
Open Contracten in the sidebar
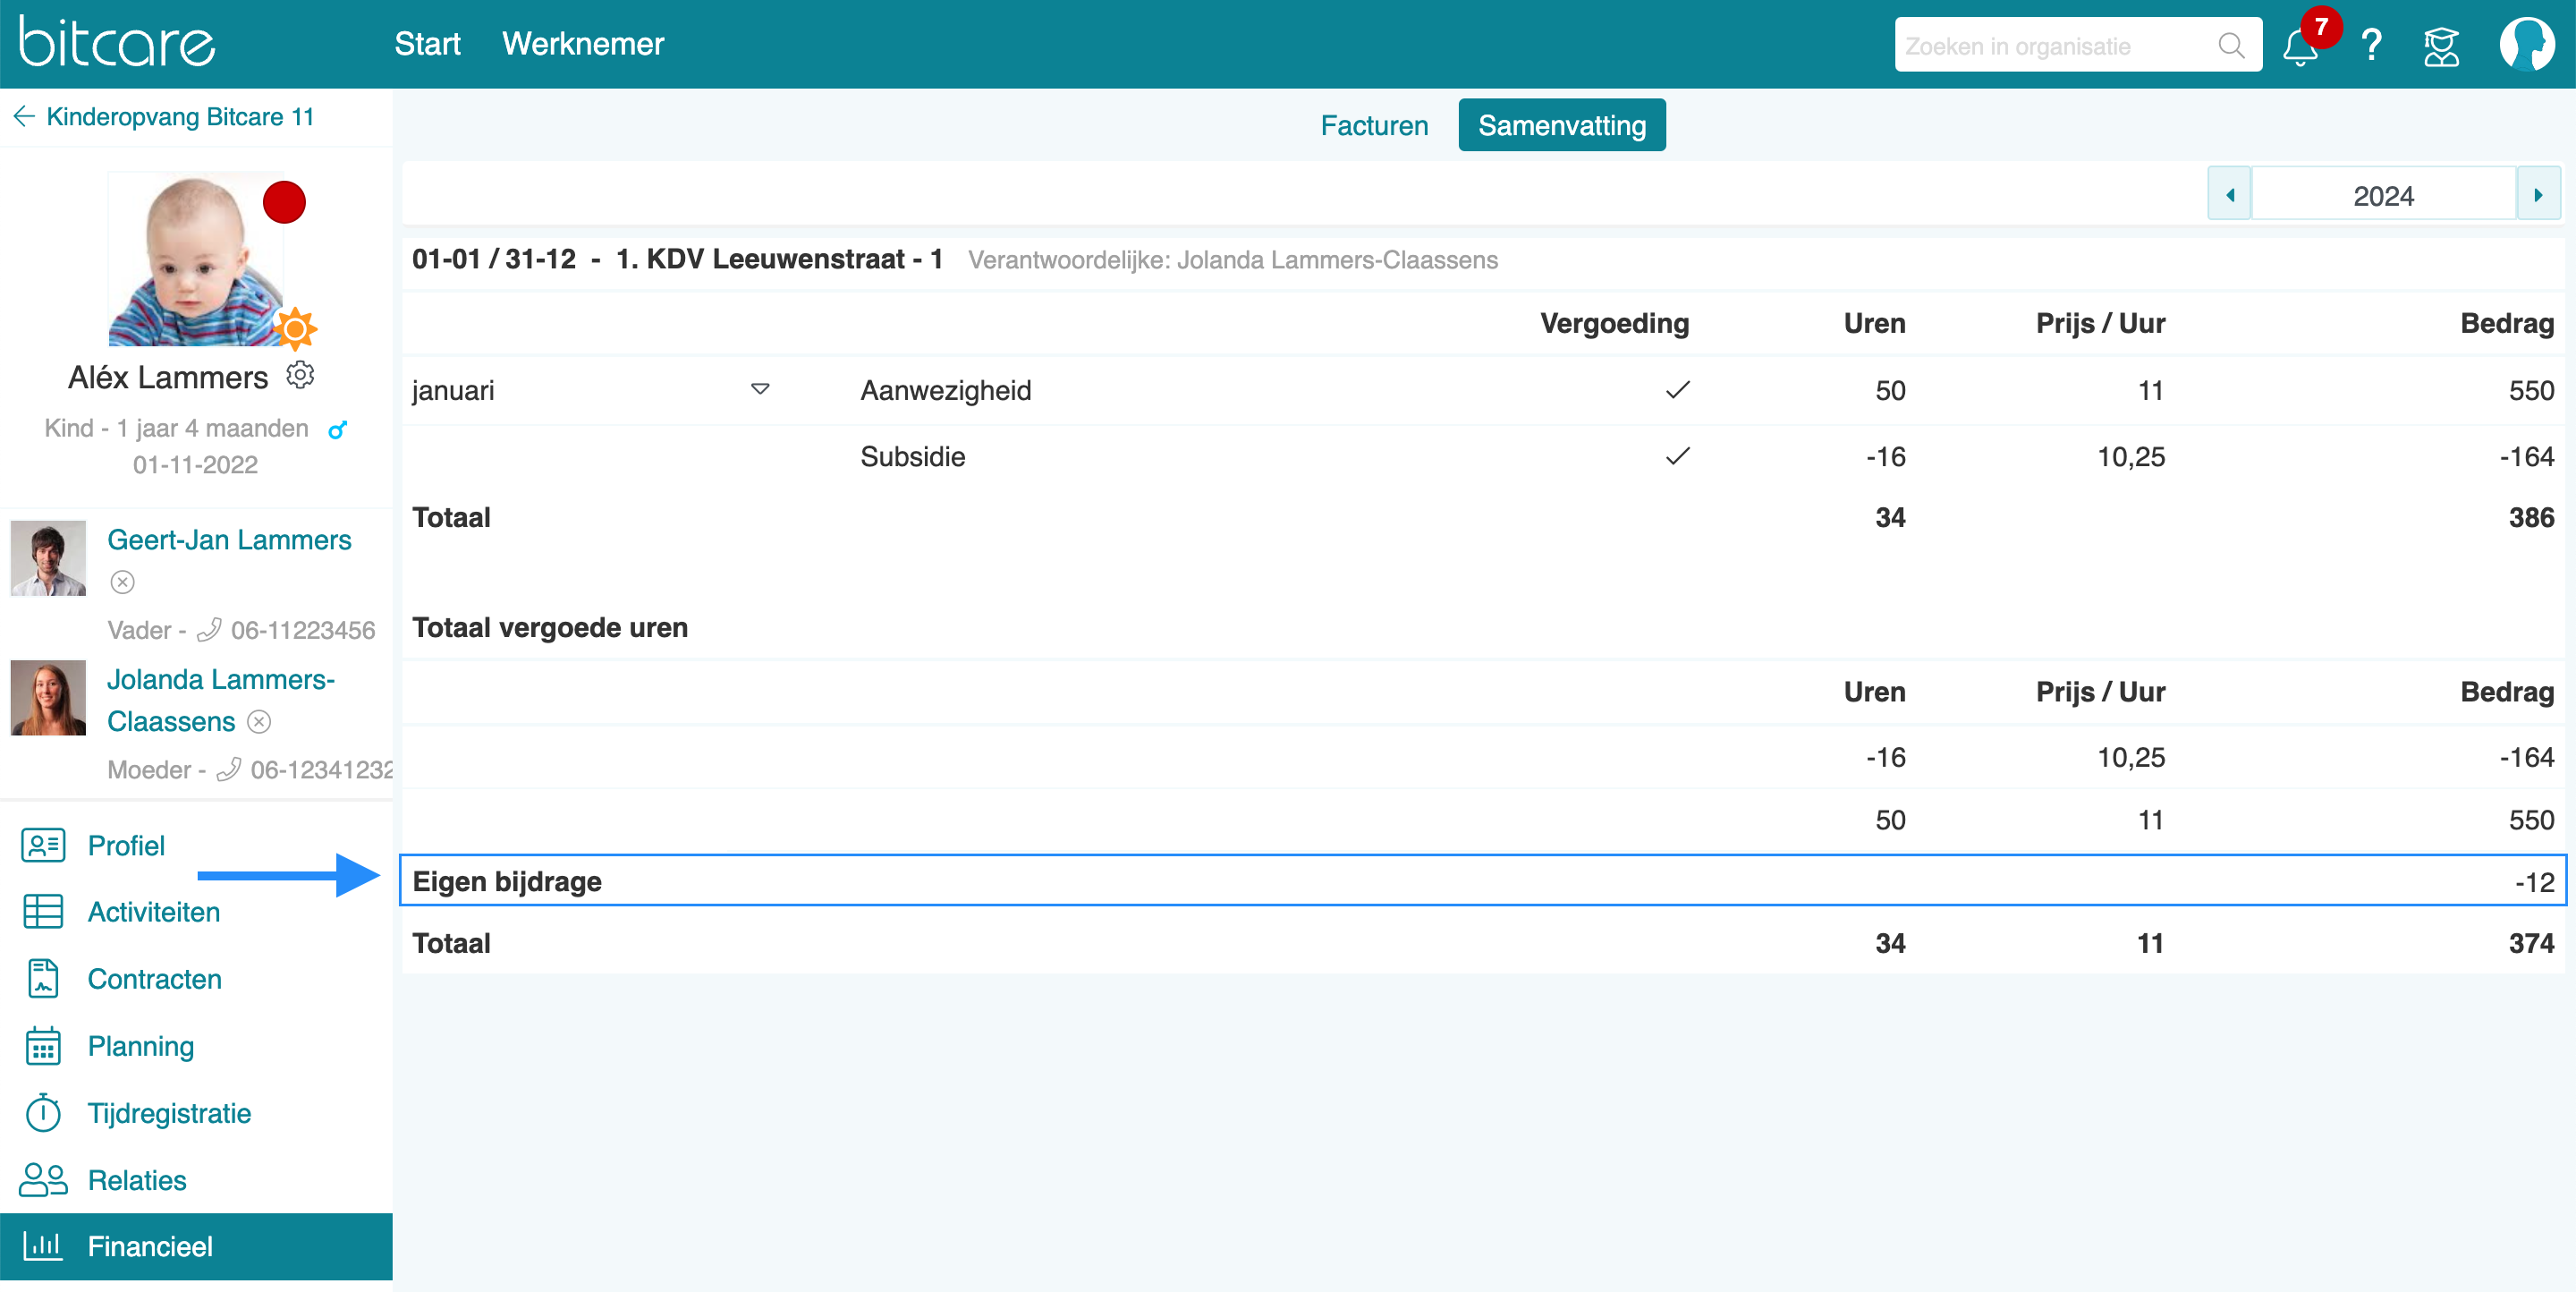tap(154, 979)
